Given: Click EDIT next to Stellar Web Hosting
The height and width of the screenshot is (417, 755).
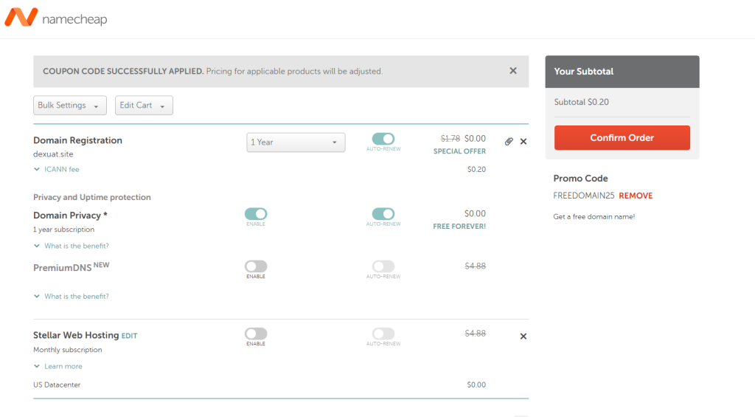Looking at the screenshot, I should pyautogui.click(x=129, y=336).
